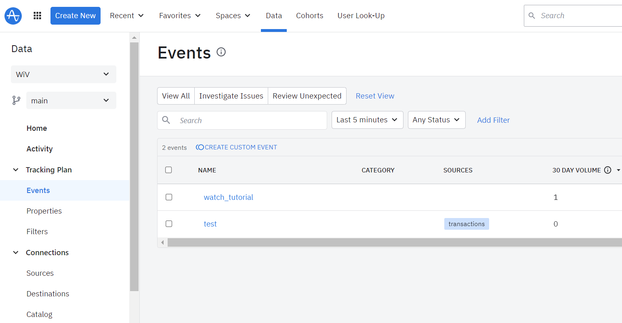Image resolution: width=622 pixels, height=323 pixels.
Task: Go to Home in sidebar
Action: [x=37, y=128]
